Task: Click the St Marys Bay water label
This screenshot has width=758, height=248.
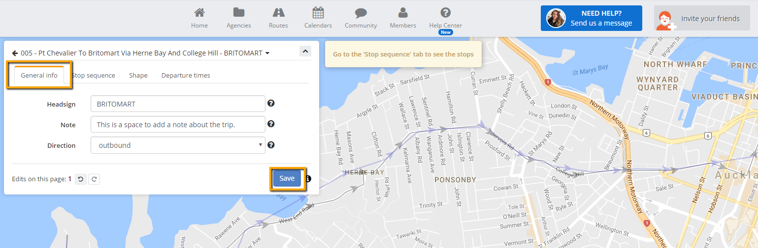Action: (590, 71)
